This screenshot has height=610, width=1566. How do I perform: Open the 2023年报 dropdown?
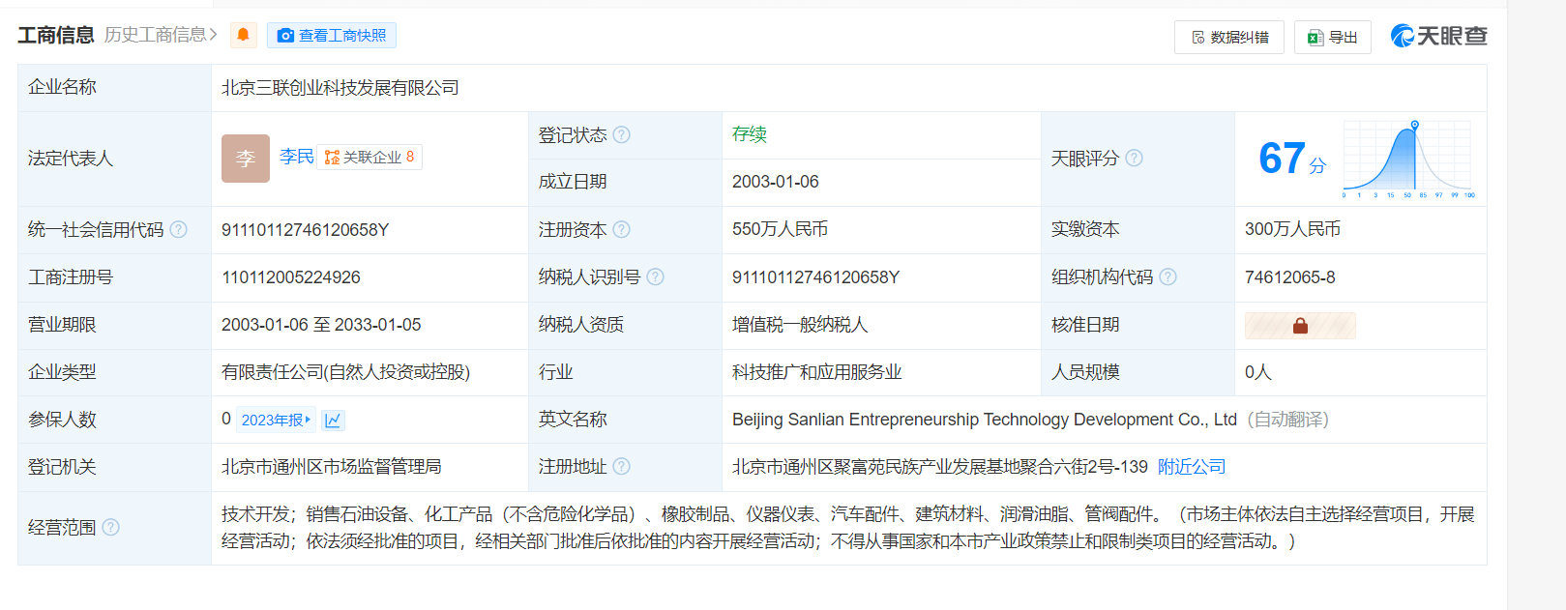[276, 420]
